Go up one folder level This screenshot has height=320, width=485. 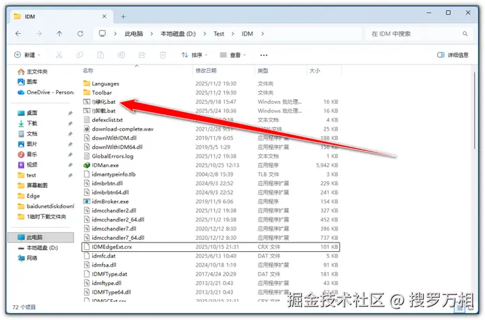(x=59, y=34)
